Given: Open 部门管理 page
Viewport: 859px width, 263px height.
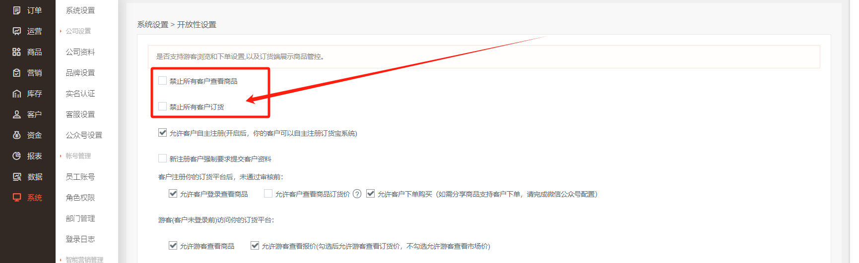Looking at the screenshot, I should tap(80, 218).
